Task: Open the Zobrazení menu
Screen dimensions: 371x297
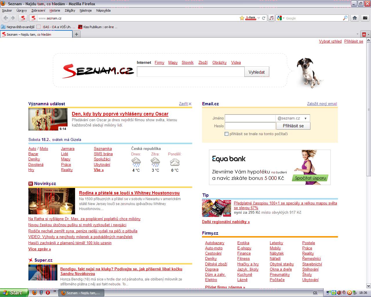Action: [x=38, y=10]
